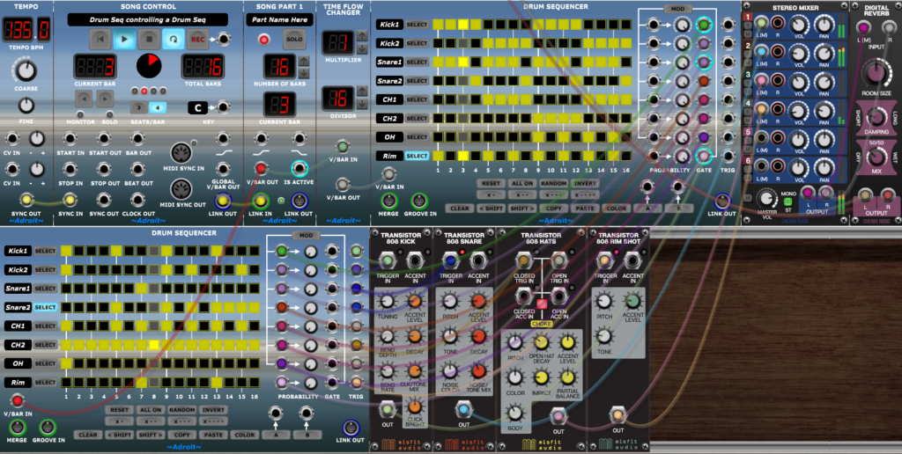Viewport: 902px width, 454px height.
Task: Click the Digital Reverb ROOM SIZE knob
Action: coord(875,74)
